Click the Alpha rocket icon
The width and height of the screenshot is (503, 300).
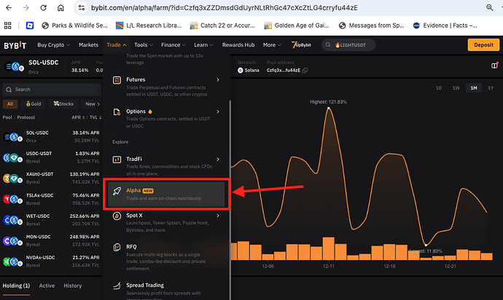[117, 191]
